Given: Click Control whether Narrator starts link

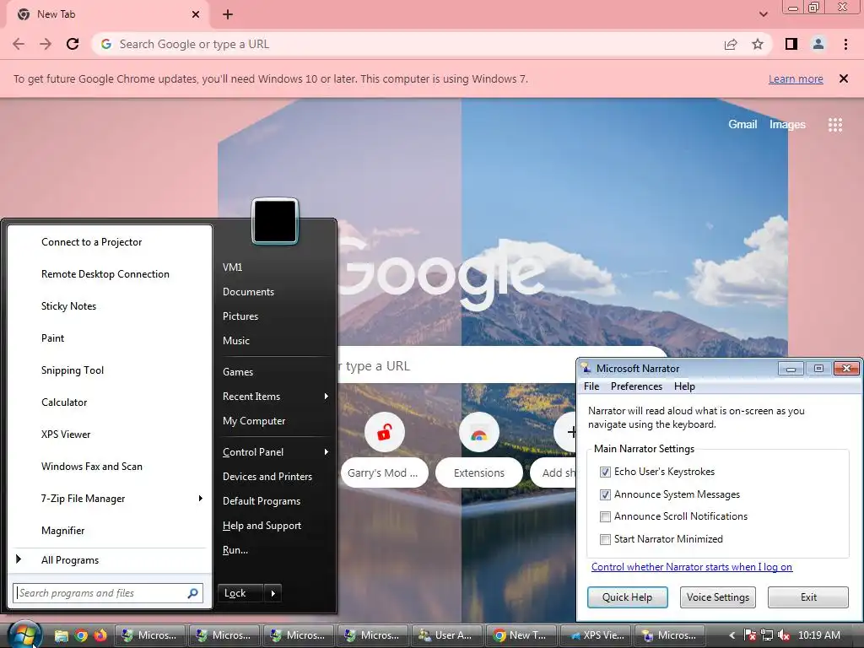Looking at the screenshot, I should point(692,567).
